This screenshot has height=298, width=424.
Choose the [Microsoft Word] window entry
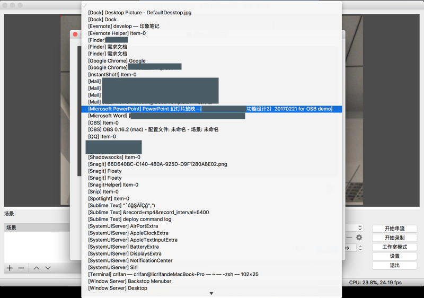coord(211,116)
